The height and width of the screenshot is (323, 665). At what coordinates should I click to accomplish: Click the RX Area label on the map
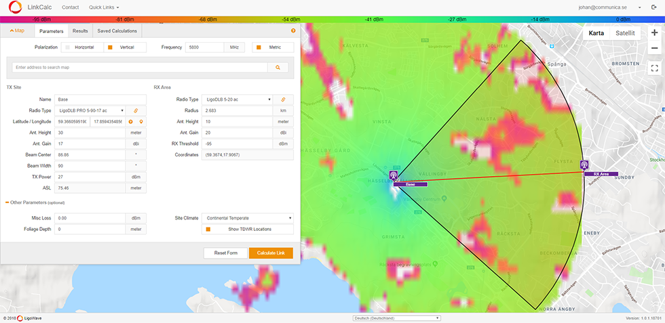[x=601, y=174]
